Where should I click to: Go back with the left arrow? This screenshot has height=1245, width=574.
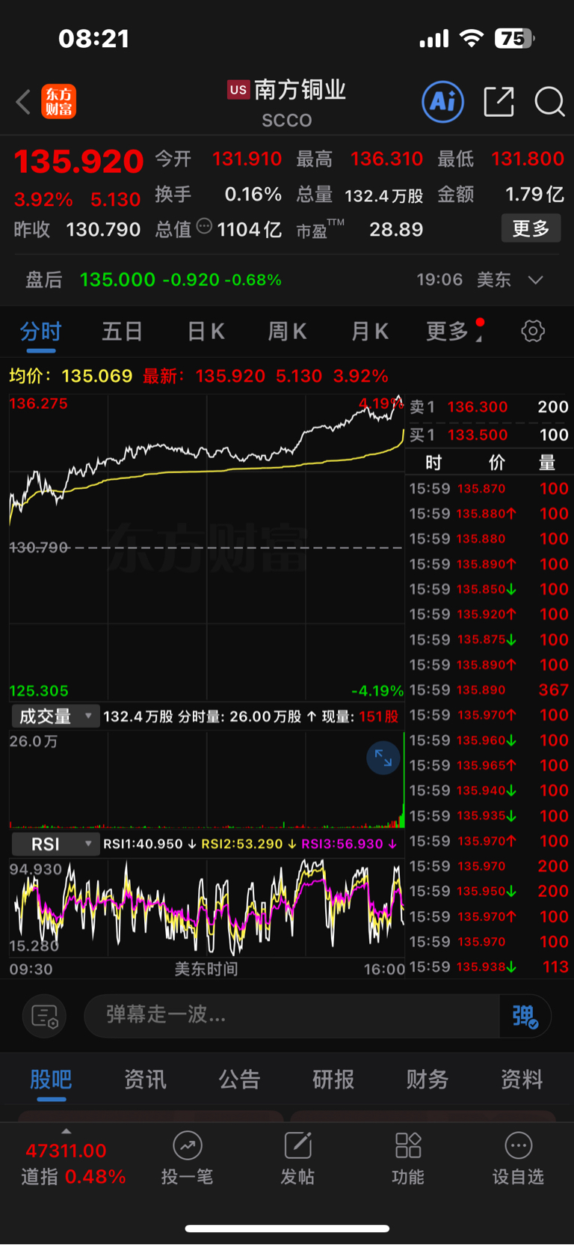pos(23,102)
